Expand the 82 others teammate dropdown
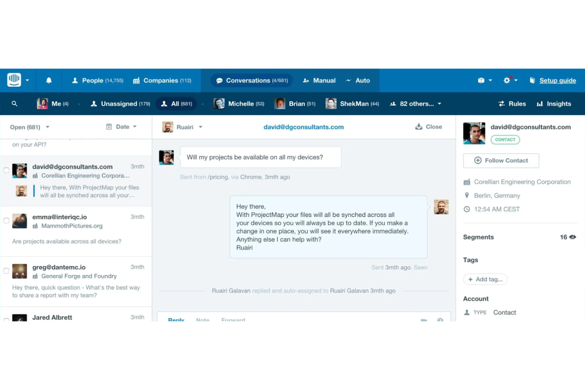The image size is (585, 390). click(x=415, y=104)
